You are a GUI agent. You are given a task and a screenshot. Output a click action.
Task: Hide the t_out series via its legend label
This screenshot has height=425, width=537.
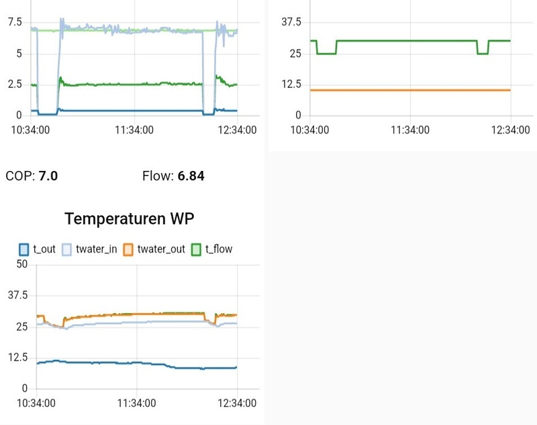(x=44, y=249)
